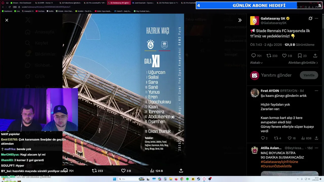Click the Yanıtla button

pyautogui.click(x=309, y=75)
